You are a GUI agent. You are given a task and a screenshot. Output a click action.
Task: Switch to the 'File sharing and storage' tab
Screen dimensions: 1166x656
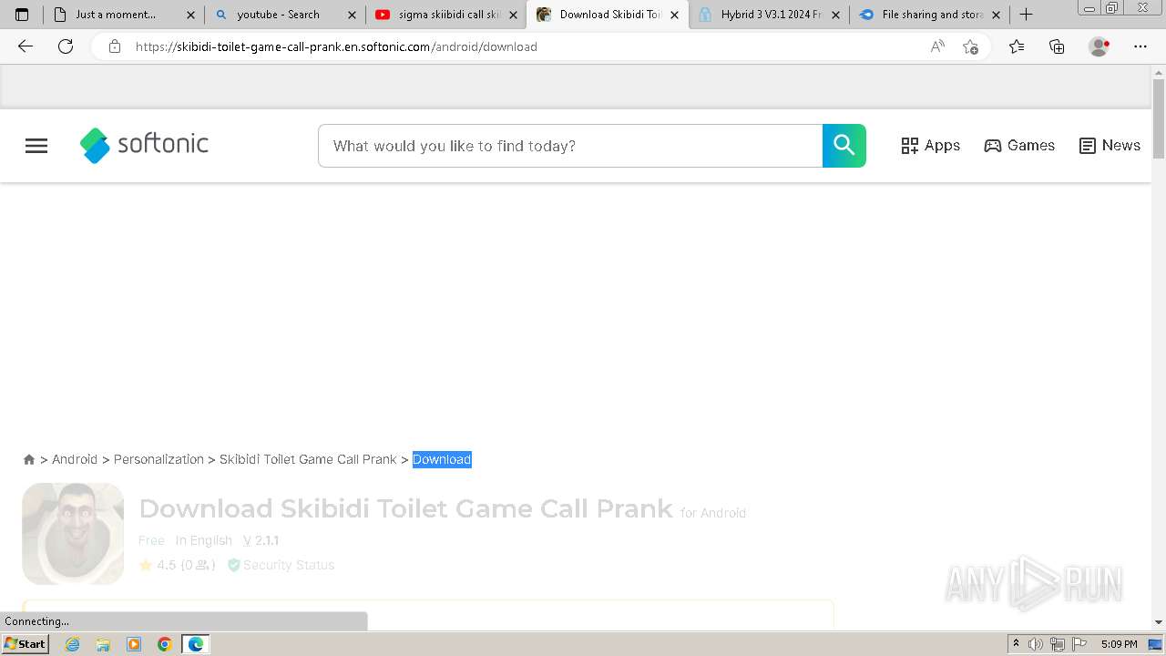tap(929, 15)
